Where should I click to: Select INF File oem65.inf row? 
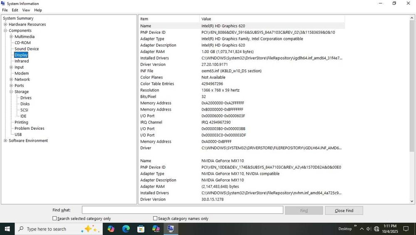click(242, 71)
